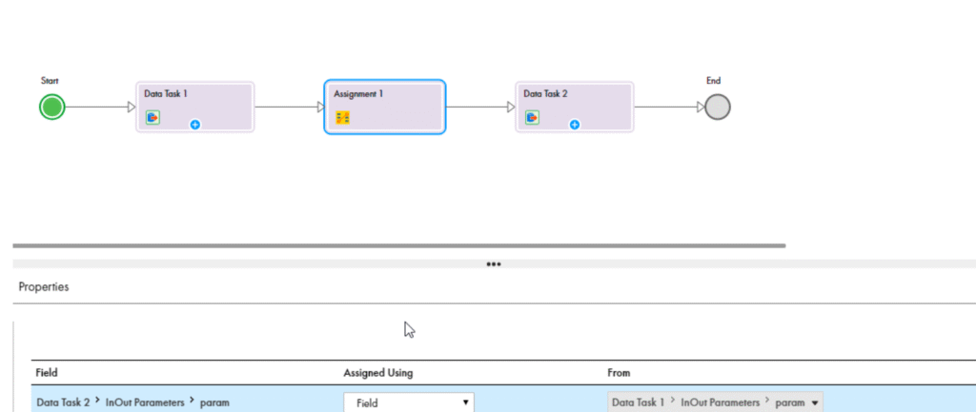Image resolution: width=976 pixels, height=412 pixels.
Task: Select the Data Task 2 step title
Action: pyautogui.click(x=546, y=94)
